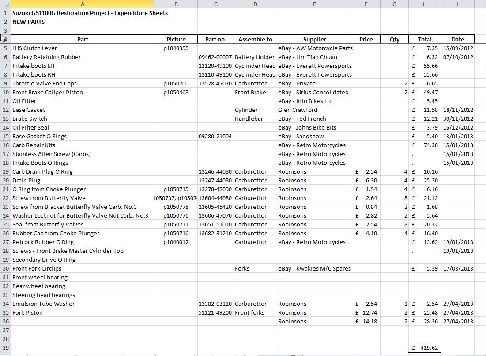This screenshot has width=486, height=356.
Task: Click the Assemble to heading cell
Action: point(256,39)
